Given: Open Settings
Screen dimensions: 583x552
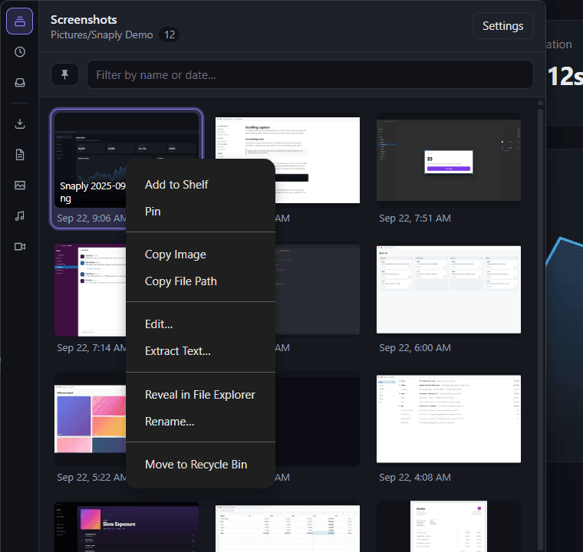Looking at the screenshot, I should click(x=502, y=25).
